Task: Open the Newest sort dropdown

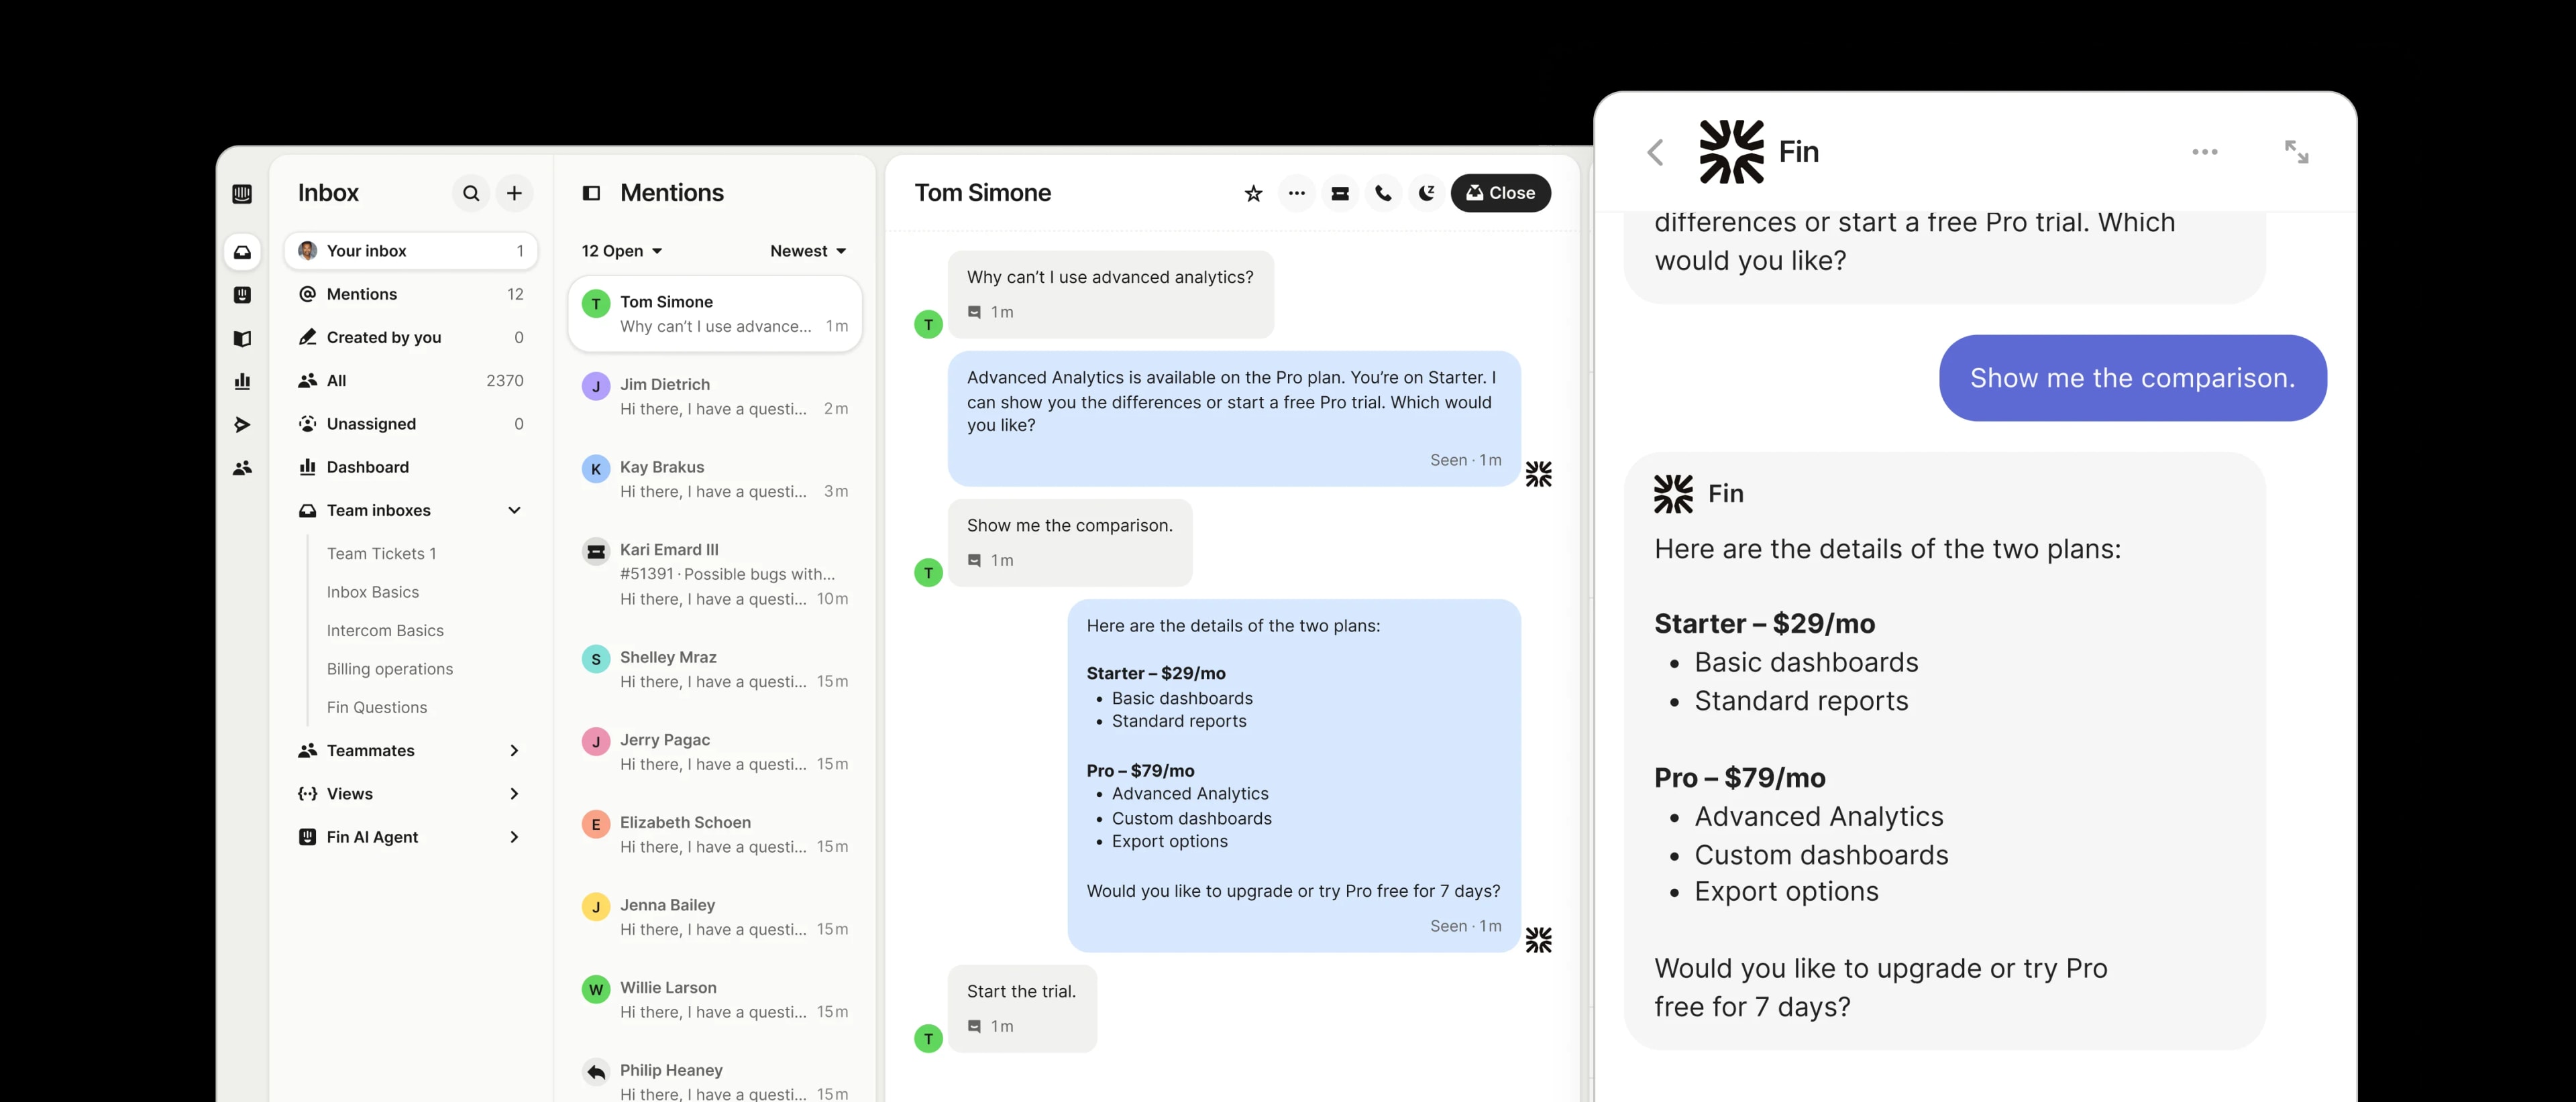Action: [807, 251]
